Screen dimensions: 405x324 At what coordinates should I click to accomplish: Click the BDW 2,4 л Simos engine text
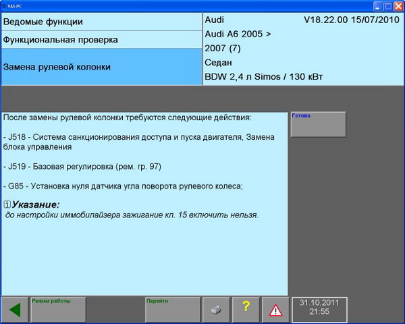[x=264, y=77]
